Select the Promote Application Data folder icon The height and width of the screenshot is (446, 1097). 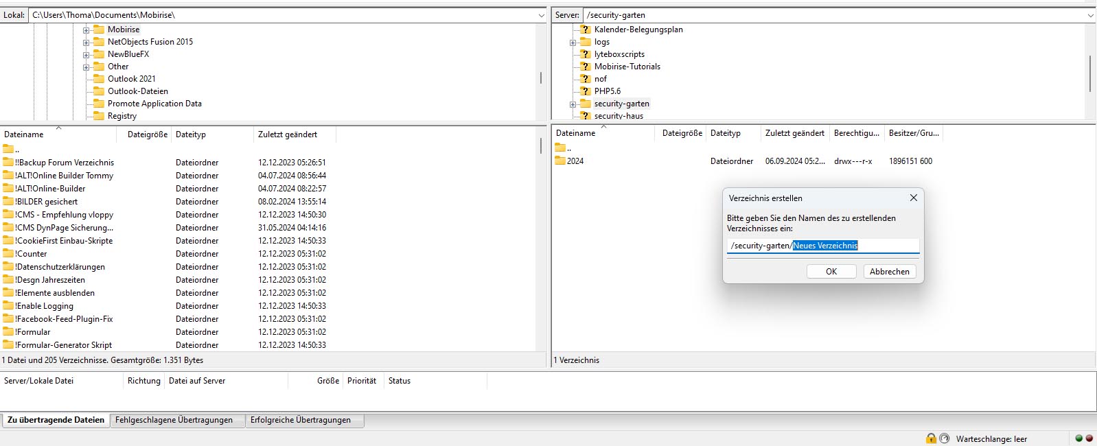99,104
